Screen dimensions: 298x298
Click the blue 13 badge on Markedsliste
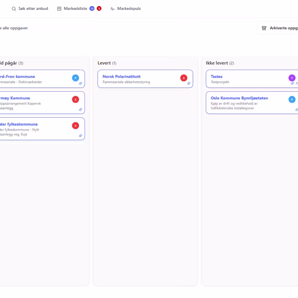[92, 9]
